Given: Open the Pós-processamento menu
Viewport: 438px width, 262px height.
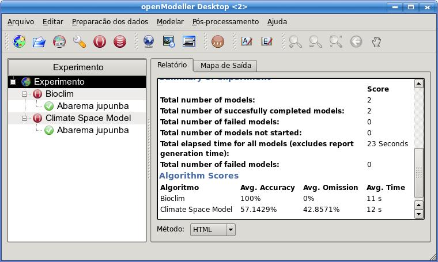Looking at the screenshot, I should click(225, 22).
